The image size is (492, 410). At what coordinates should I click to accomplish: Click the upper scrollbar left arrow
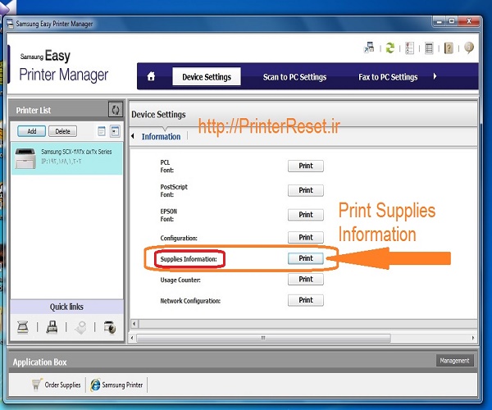[134, 323]
